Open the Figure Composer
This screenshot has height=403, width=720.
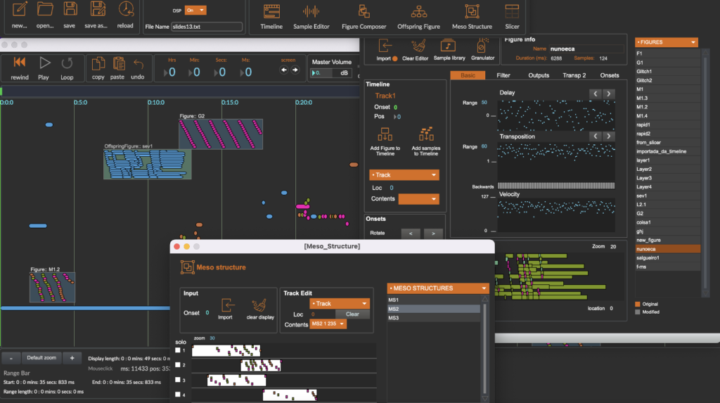pyautogui.click(x=364, y=11)
